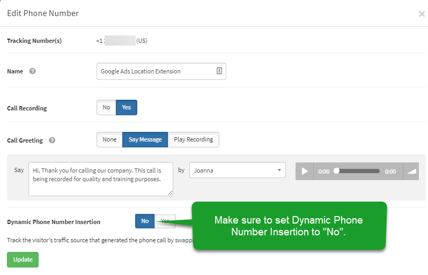Image resolution: width=428 pixels, height=275 pixels.
Task: Select Play Recording greeting option
Action: pos(194,140)
